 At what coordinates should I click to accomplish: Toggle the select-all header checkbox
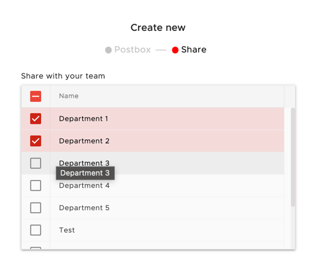[x=36, y=96]
